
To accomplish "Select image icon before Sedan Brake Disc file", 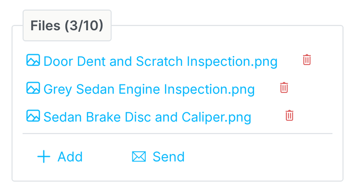I will pyautogui.click(x=33, y=116).
